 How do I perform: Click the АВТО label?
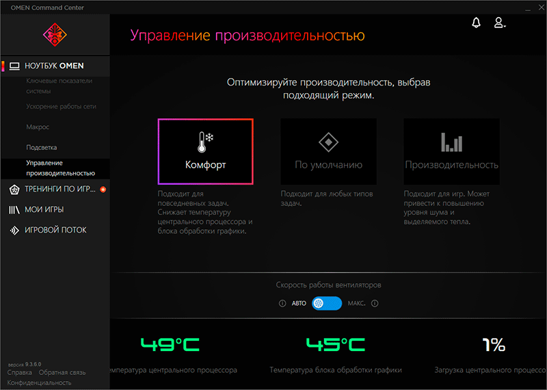[x=299, y=303]
